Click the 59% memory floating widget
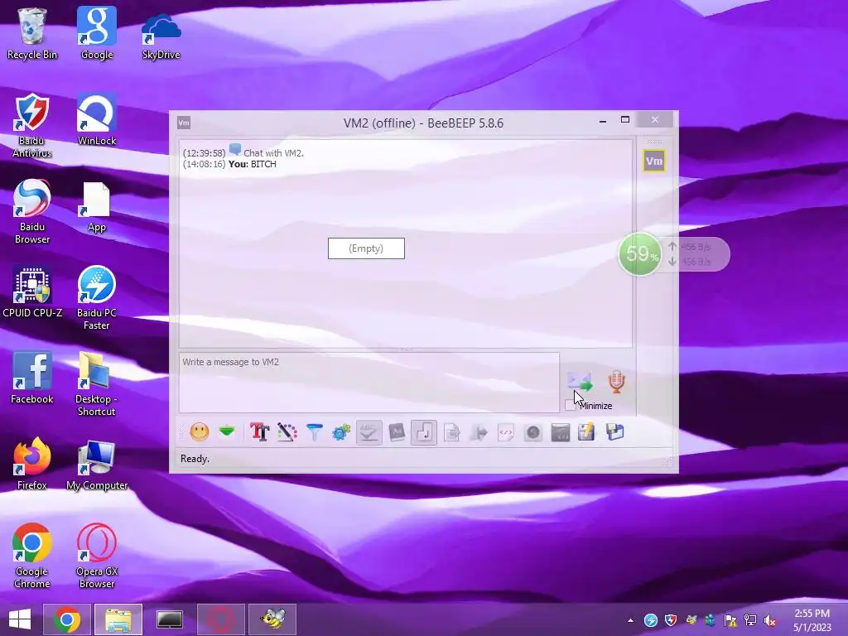 [x=640, y=254]
